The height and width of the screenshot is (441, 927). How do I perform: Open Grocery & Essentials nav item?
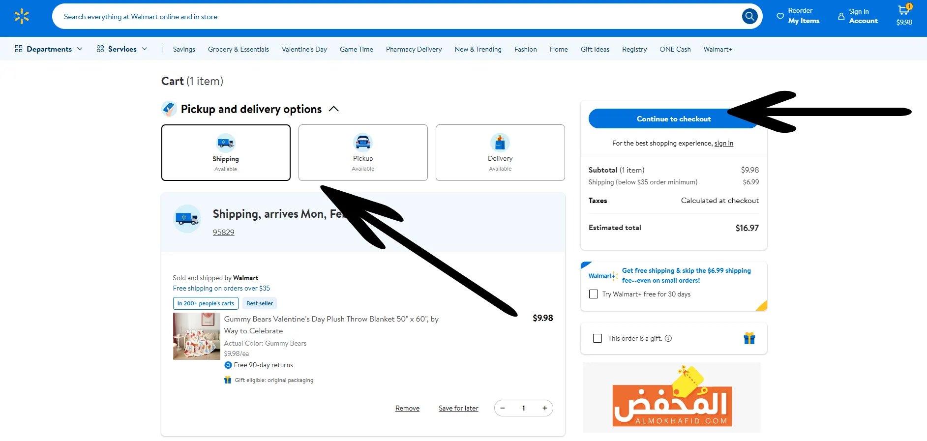tap(239, 49)
